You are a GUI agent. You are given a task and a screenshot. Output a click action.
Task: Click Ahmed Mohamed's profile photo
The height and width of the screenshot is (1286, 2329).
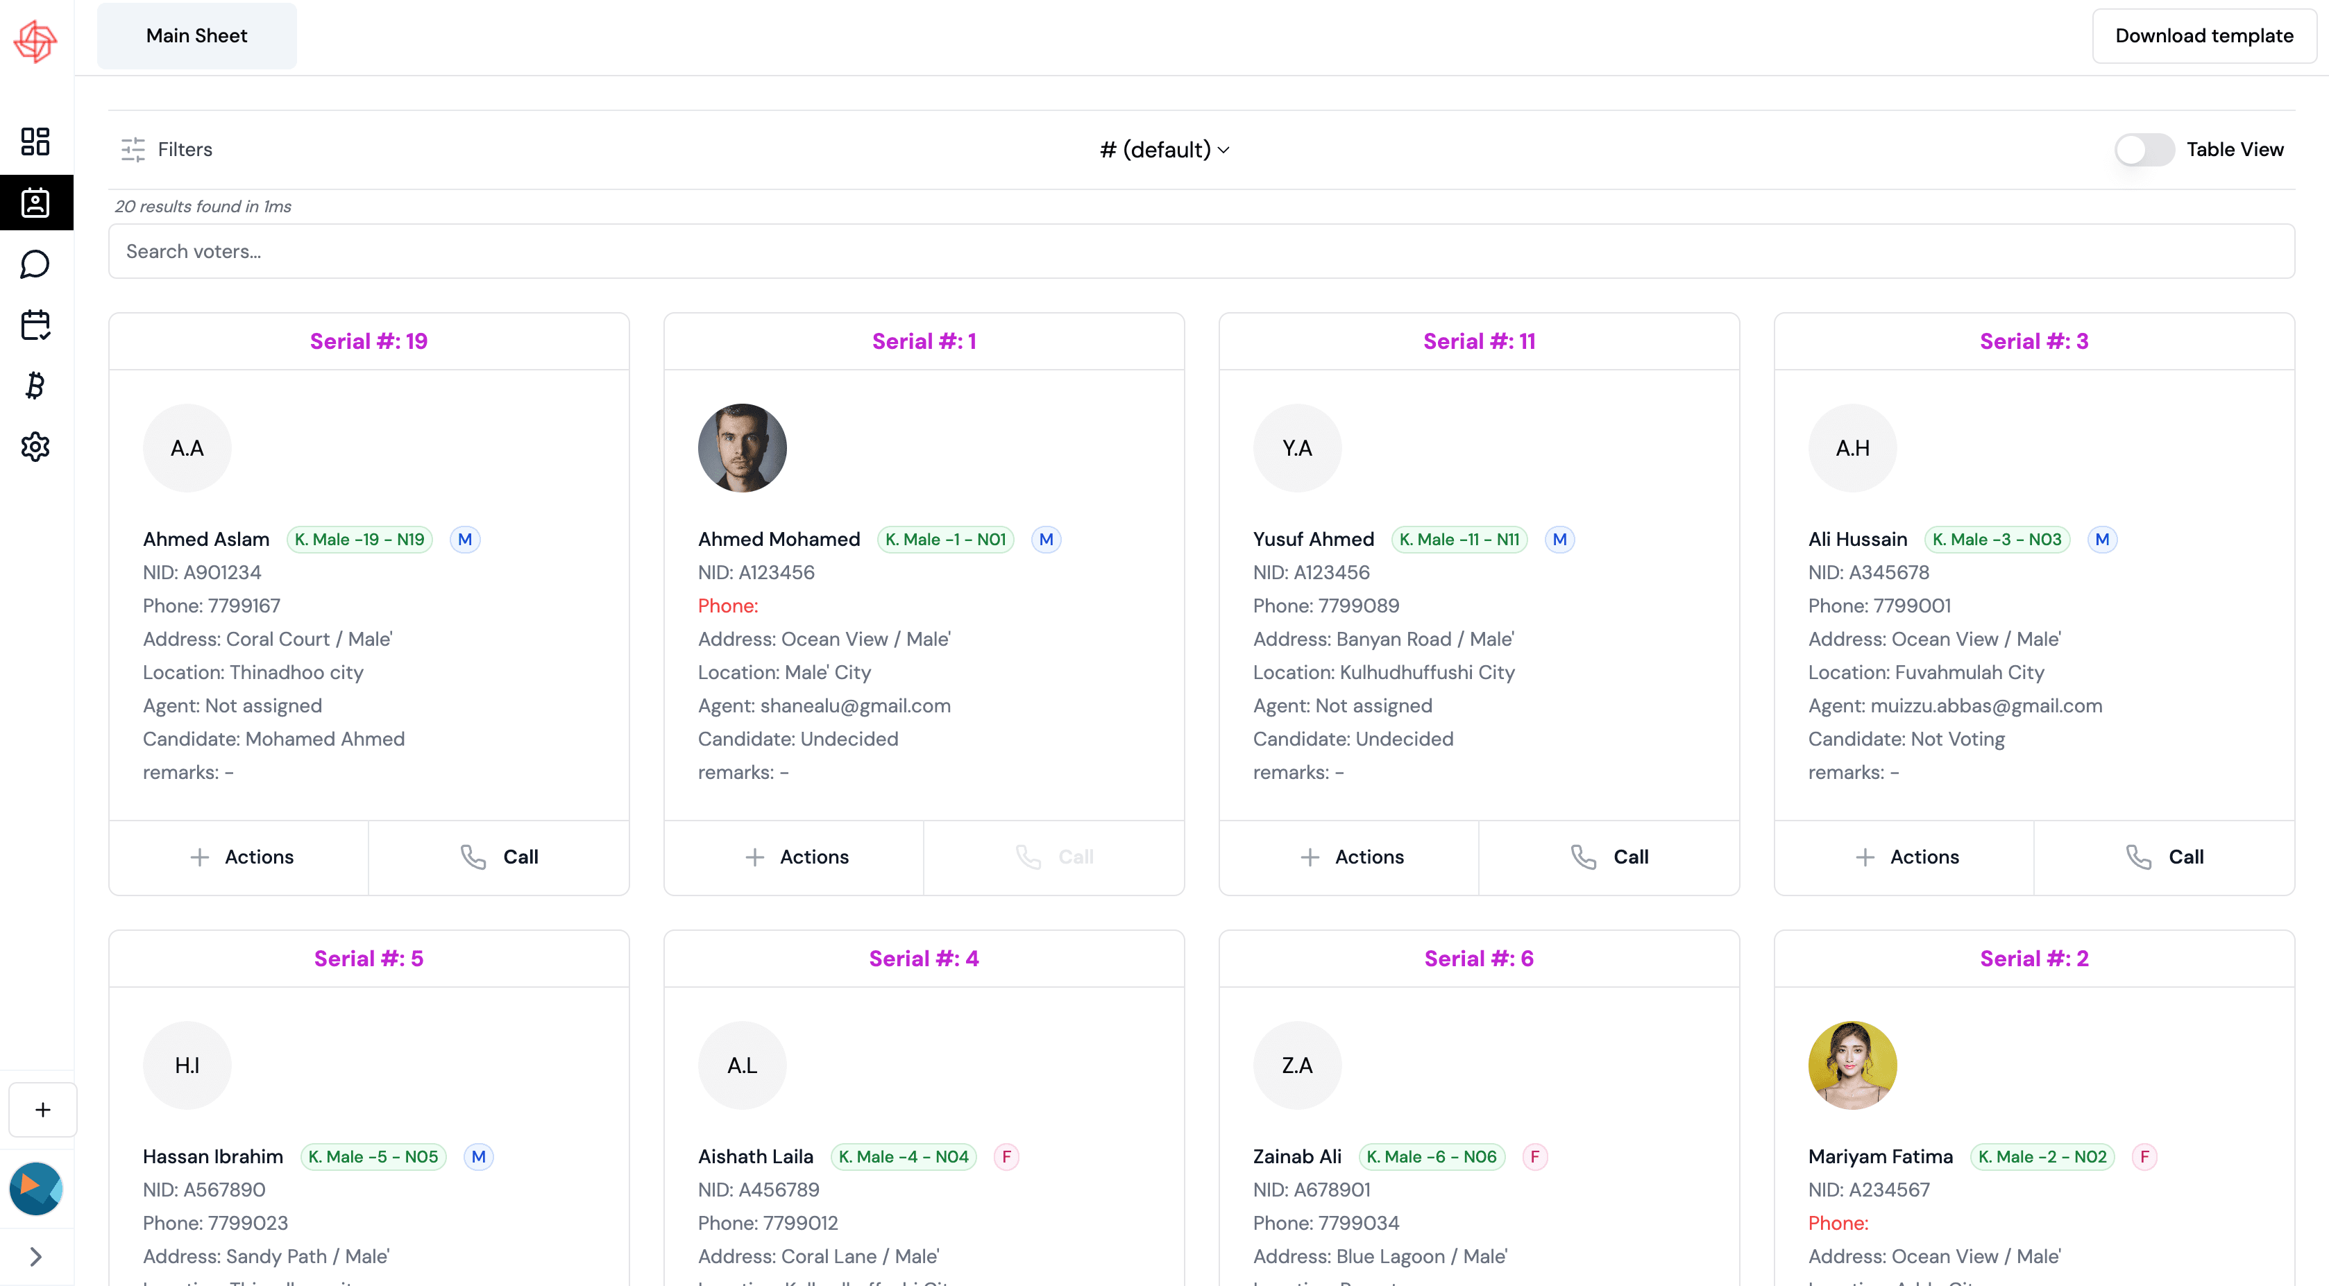coord(741,448)
